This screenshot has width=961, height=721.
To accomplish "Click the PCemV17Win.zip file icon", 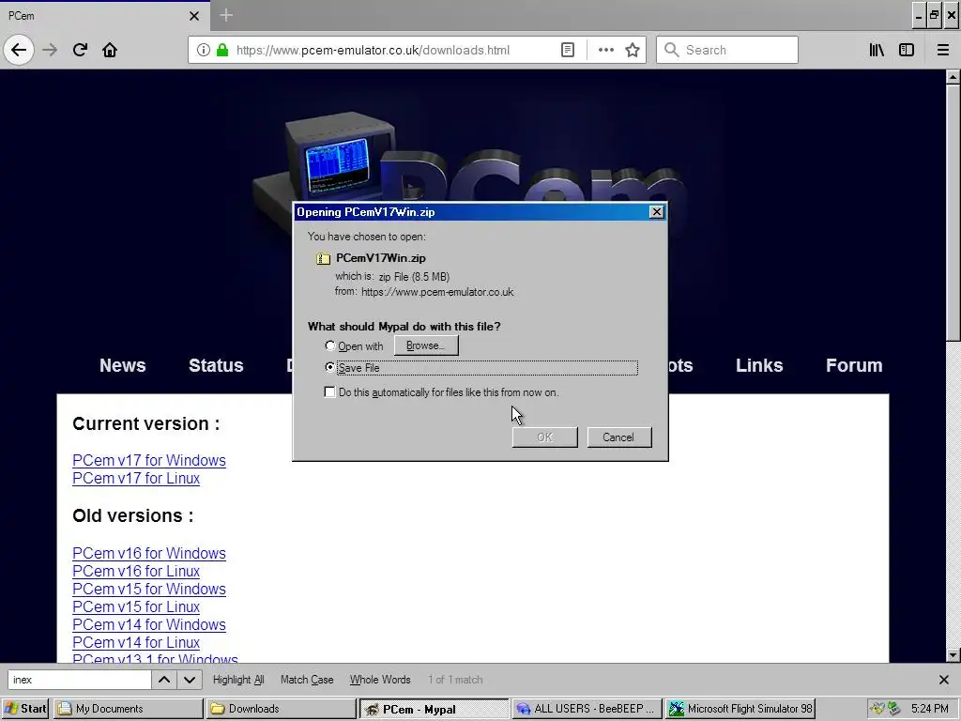I will pos(323,258).
